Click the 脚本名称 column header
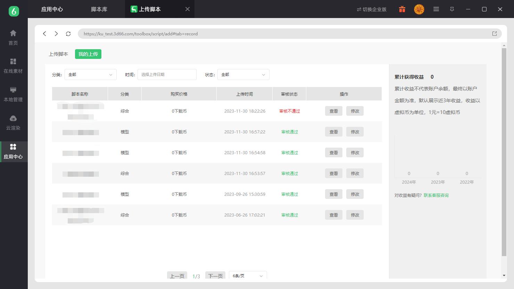The width and height of the screenshot is (514, 289). coord(80,94)
